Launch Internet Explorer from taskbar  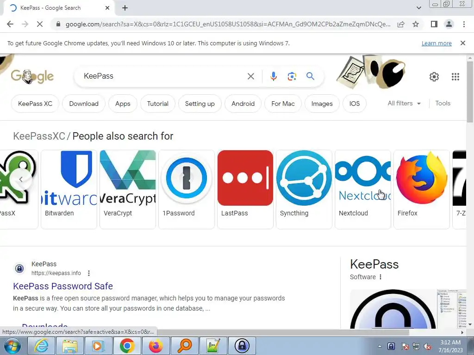pos(41,346)
